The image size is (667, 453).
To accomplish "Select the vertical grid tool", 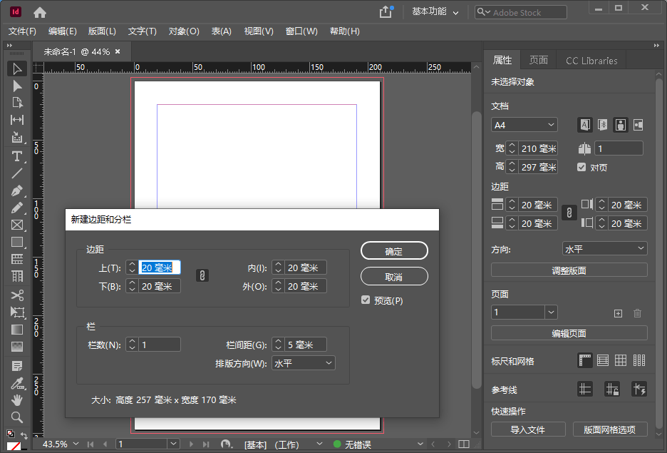I will [17, 276].
